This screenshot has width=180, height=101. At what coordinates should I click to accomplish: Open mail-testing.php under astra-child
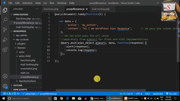[29, 65]
